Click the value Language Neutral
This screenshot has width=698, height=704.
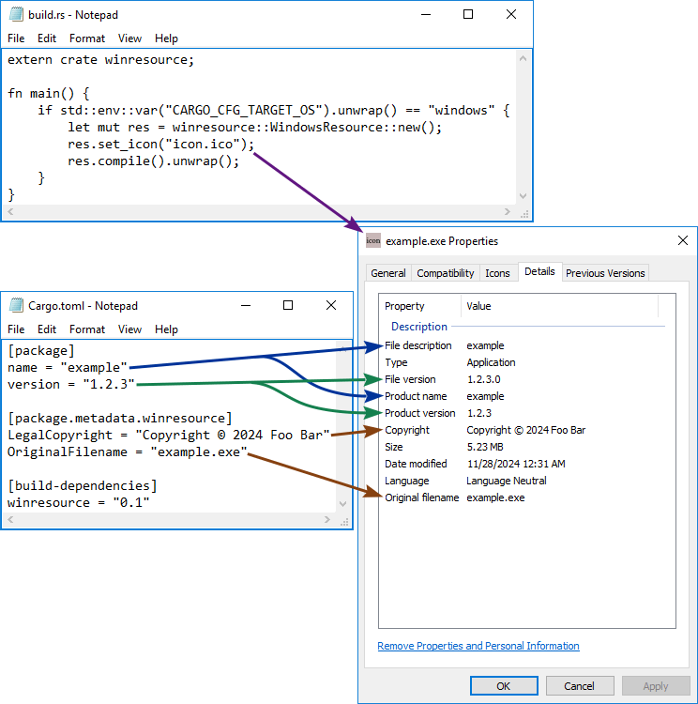[507, 481]
